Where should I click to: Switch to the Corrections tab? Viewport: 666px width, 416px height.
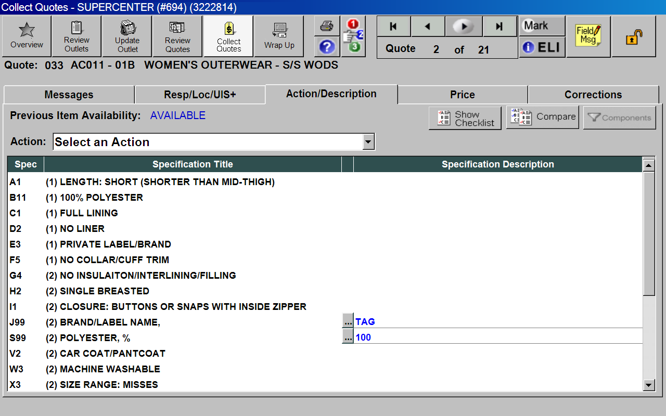tap(593, 95)
